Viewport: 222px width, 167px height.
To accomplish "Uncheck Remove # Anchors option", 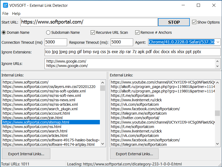I will 137,32.
